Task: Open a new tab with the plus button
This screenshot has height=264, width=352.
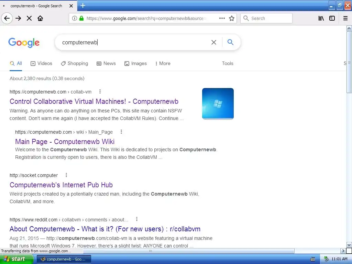Action: (83, 5)
